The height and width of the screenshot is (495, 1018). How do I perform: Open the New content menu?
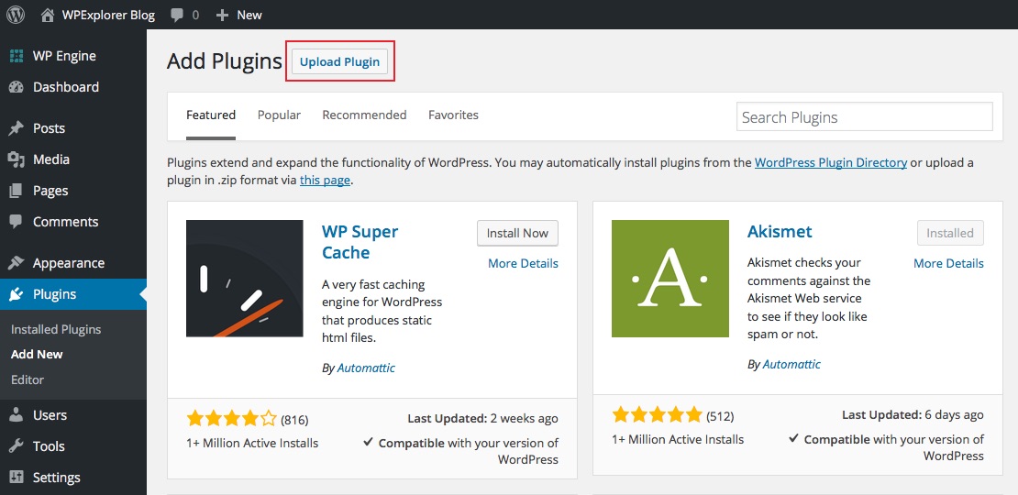(249, 15)
